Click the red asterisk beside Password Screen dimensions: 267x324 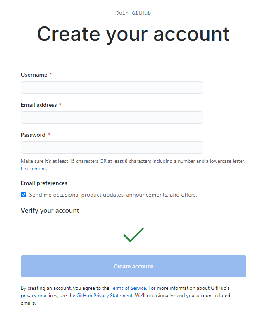[49, 134]
